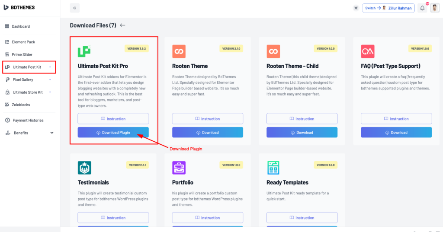The height and width of the screenshot is (232, 443).
Task: Open Switch account Zillur Rahman selector
Action: coord(388,8)
